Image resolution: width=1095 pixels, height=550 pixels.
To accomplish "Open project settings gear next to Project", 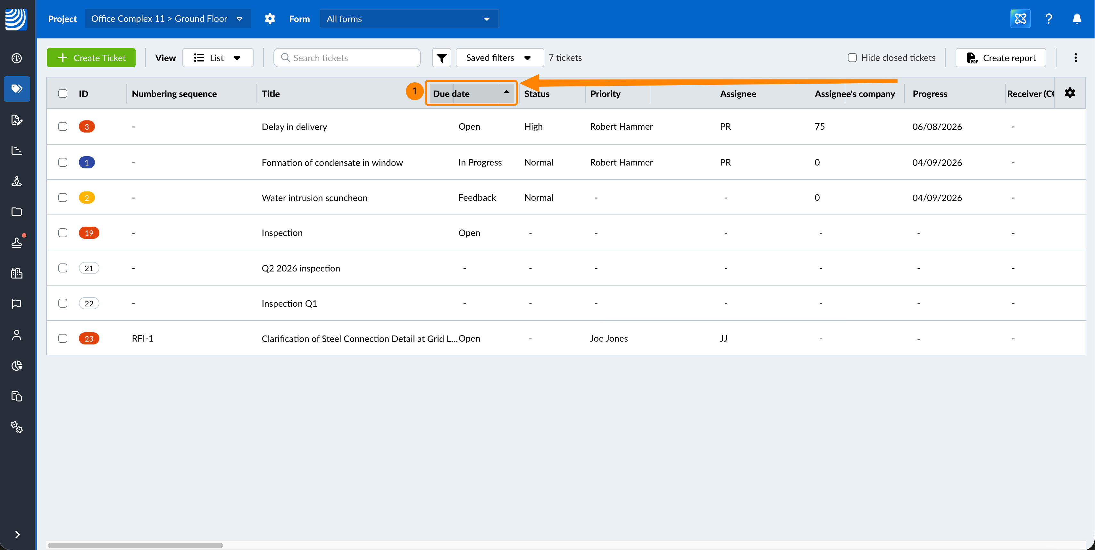I will click(270, 19).
